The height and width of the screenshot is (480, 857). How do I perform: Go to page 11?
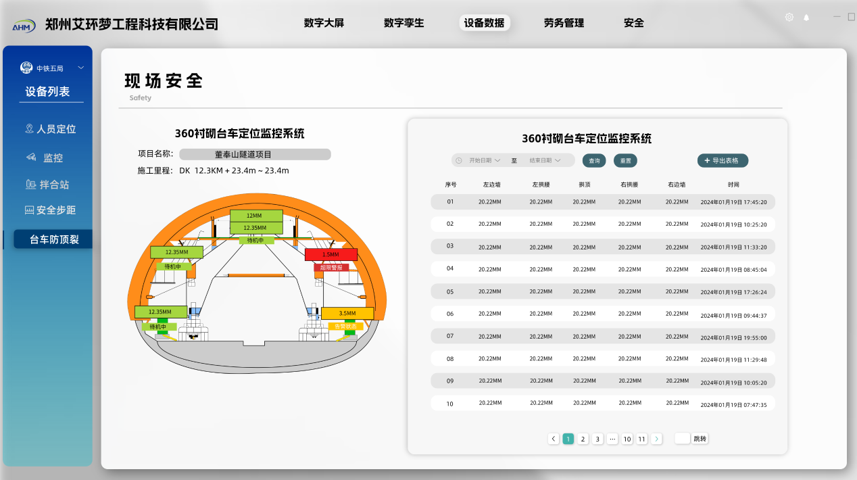pyautogui.click(x=642, y=439)
